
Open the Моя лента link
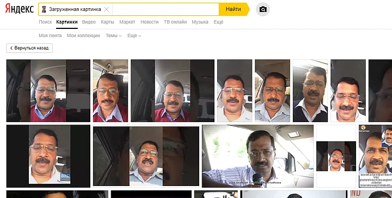(x=50, y=35)
